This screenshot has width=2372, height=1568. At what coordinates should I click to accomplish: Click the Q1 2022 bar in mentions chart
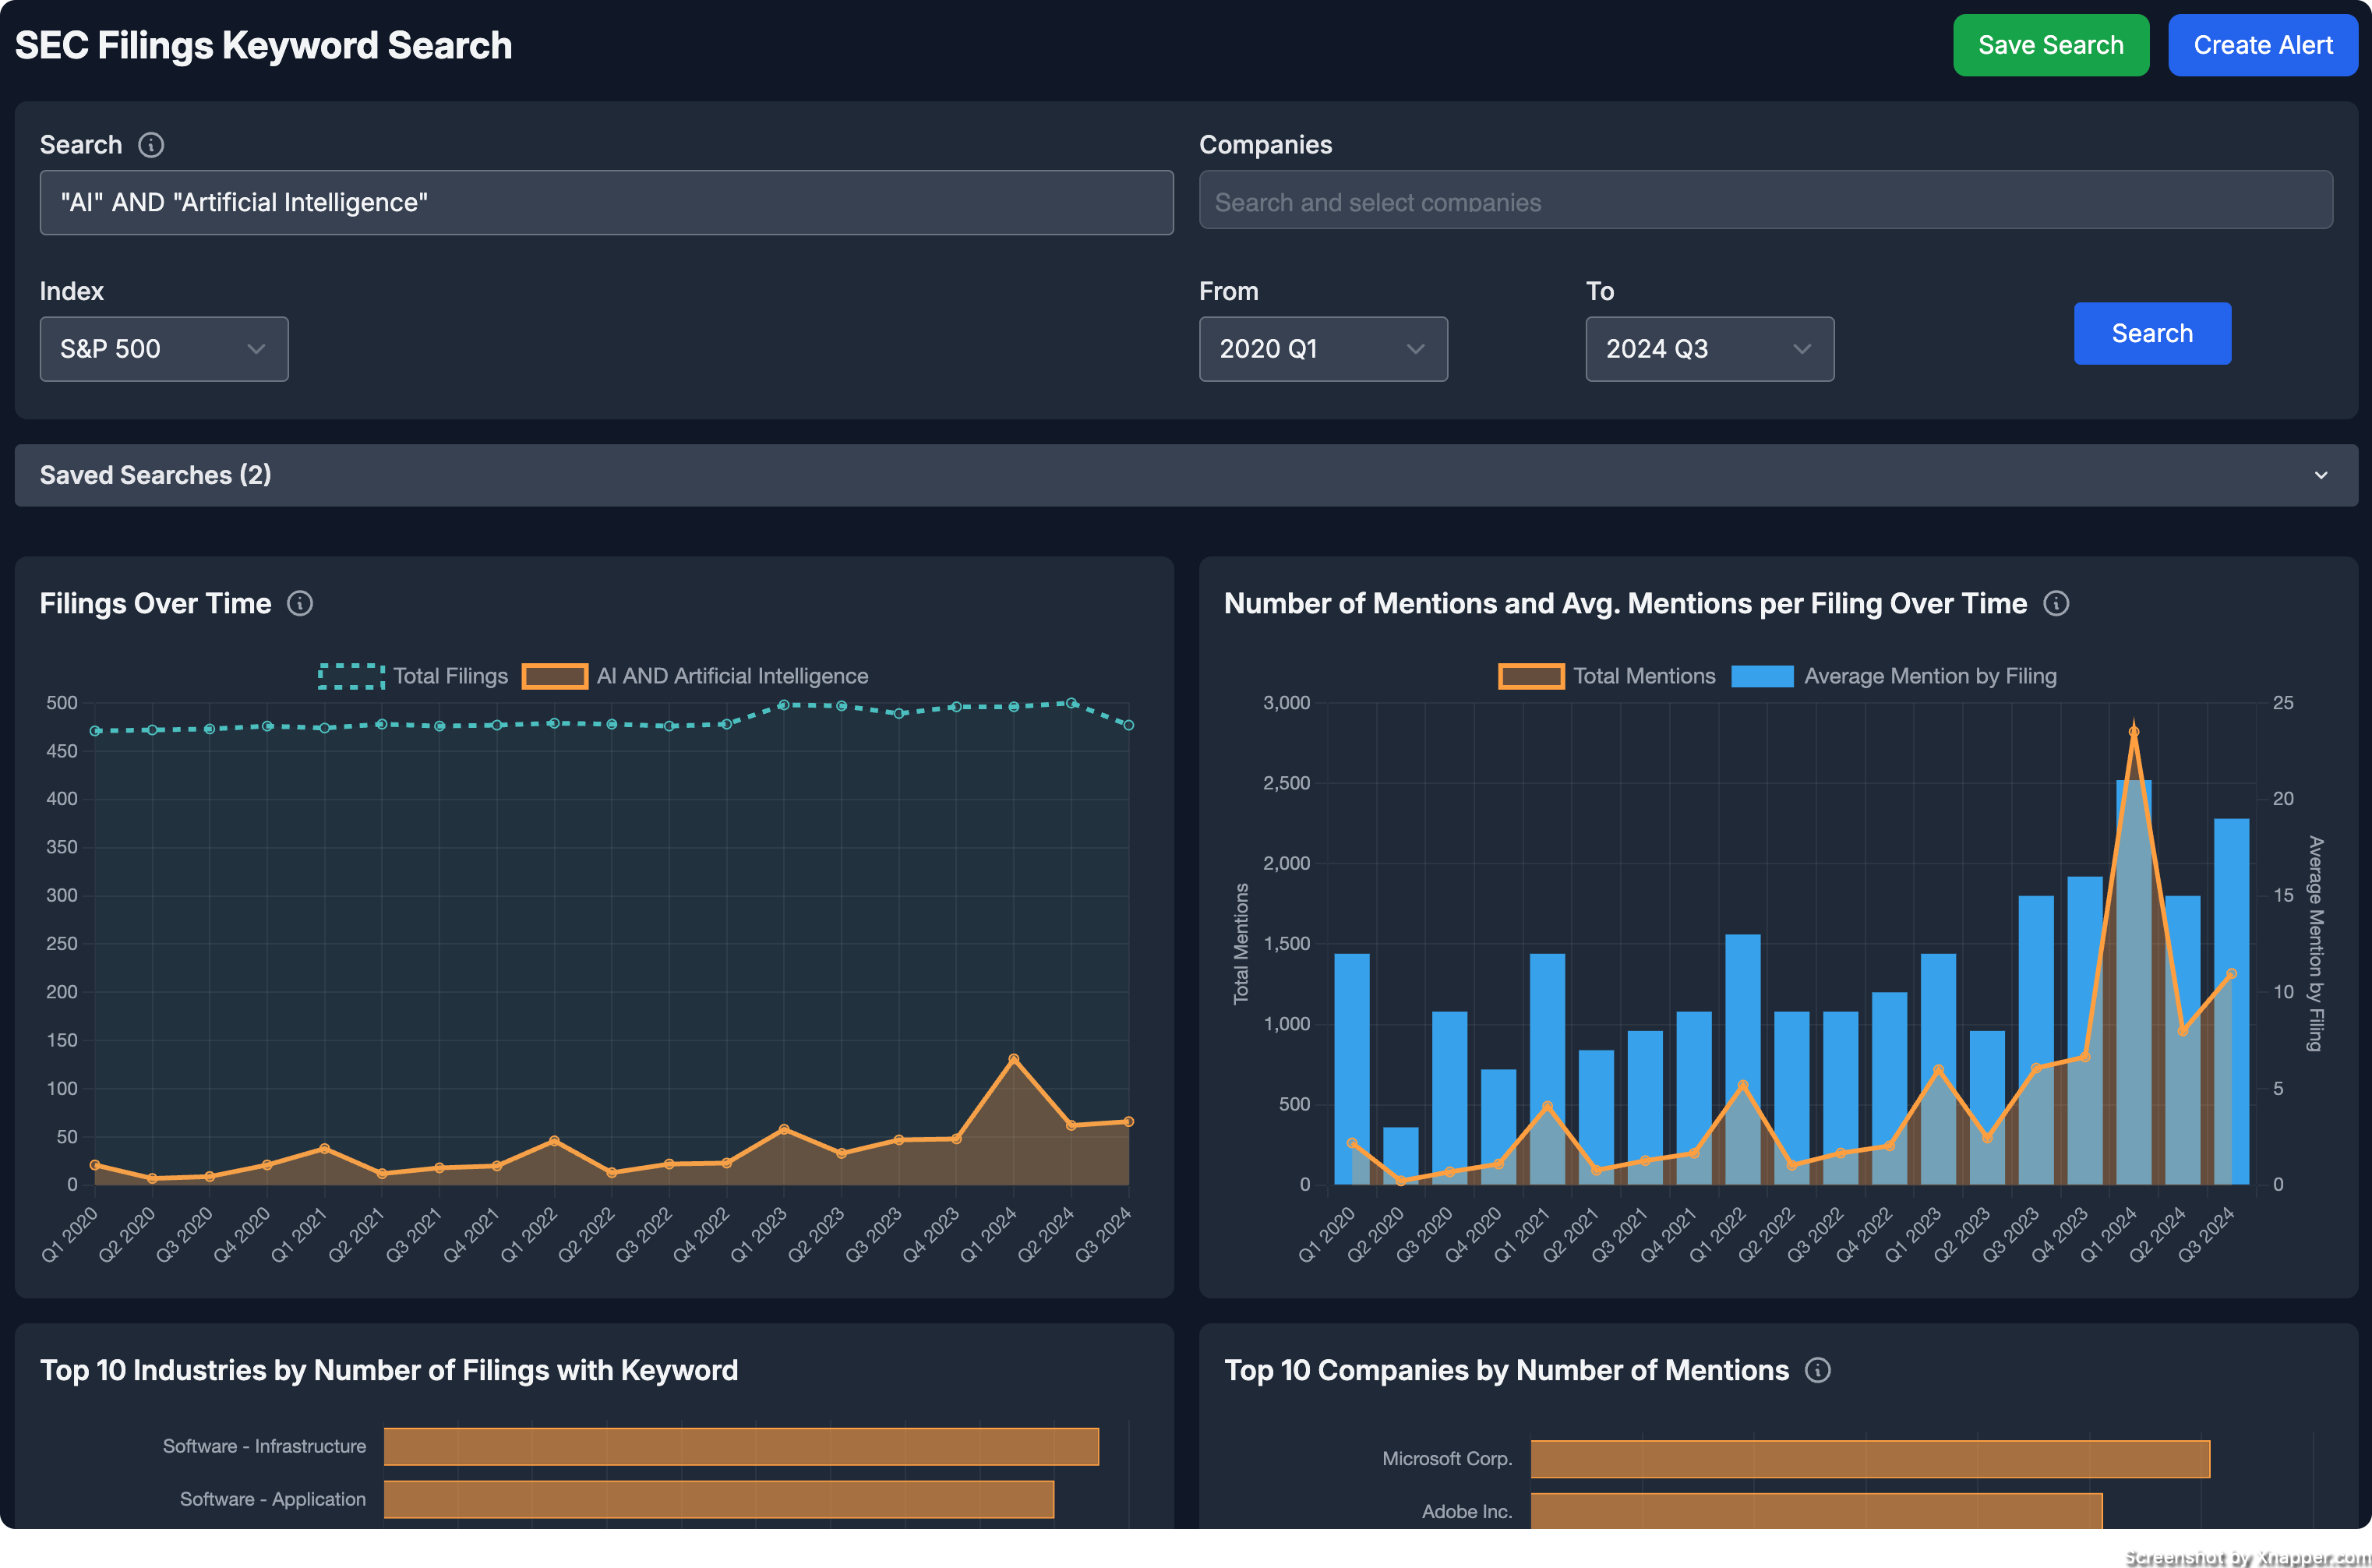pos(1743,1059)
